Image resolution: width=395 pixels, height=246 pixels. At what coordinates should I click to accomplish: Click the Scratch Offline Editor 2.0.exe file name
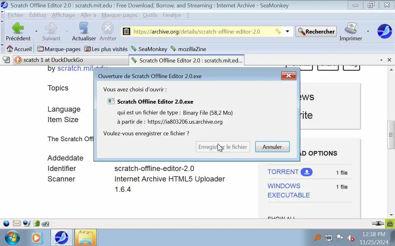pyautogui.click(x=155, y=101)
